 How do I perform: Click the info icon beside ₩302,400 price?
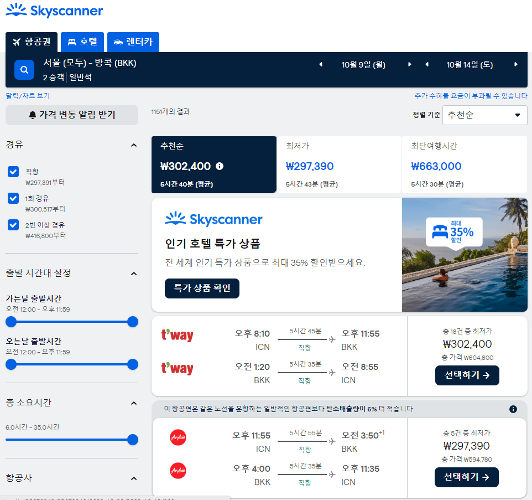220,166
